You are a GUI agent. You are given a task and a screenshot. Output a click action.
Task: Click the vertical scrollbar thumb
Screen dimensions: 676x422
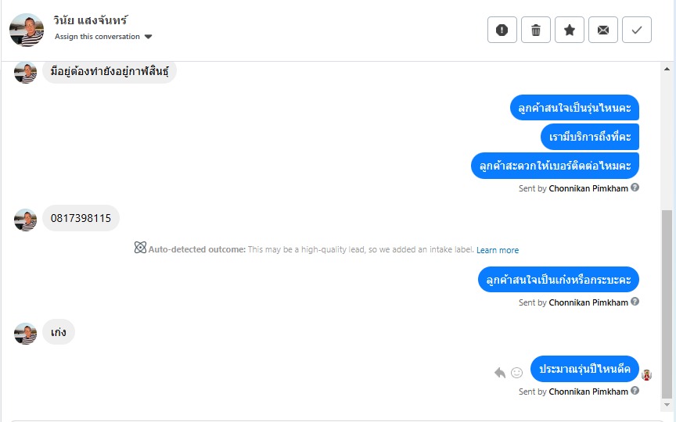(x=667, y=304)
